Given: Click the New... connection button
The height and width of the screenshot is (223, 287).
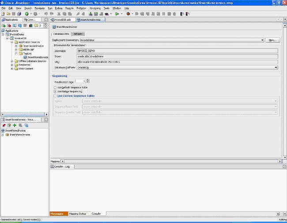Looking at the screenshot, I should point(273,40).
